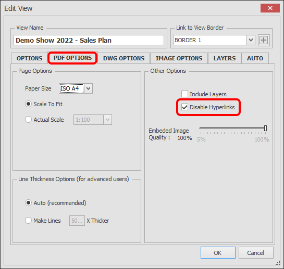Select the Scale To Fit radio button
Screen dimensions: 284x269
pos(28,104)
